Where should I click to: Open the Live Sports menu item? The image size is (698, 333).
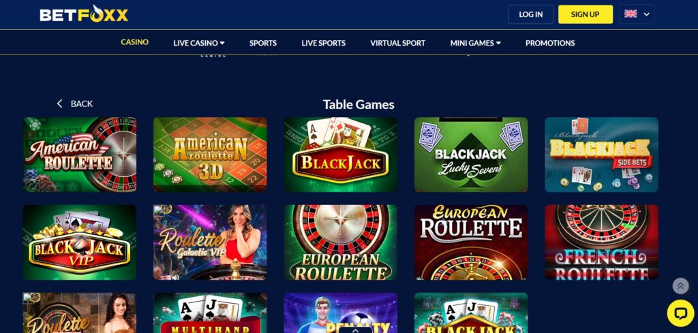tap(324, 43)
